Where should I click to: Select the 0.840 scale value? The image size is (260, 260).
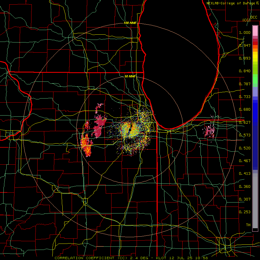(x=245, y=71)
